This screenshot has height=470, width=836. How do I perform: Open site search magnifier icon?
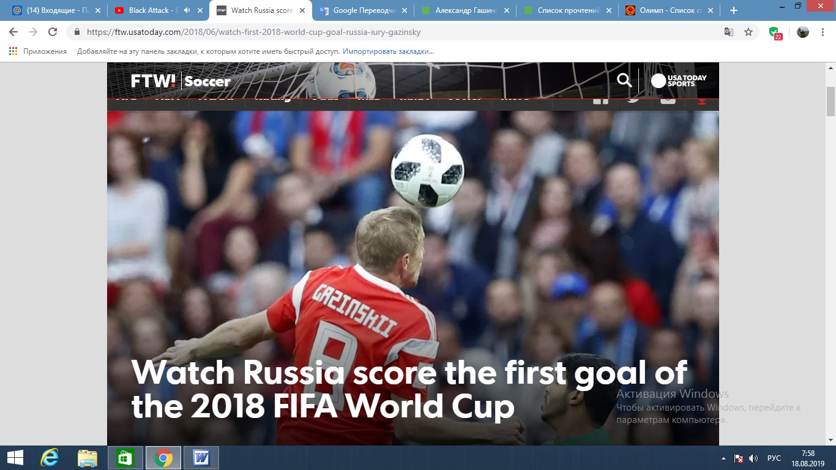624,80
